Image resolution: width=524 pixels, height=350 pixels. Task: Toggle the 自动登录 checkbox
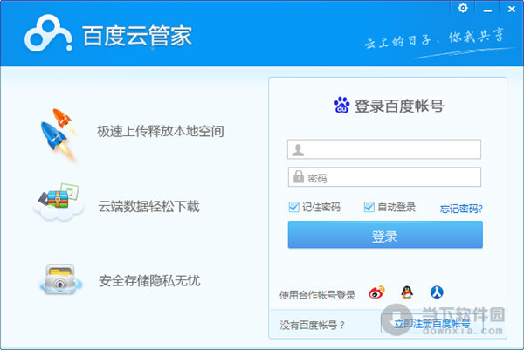(x=369, y=207)
